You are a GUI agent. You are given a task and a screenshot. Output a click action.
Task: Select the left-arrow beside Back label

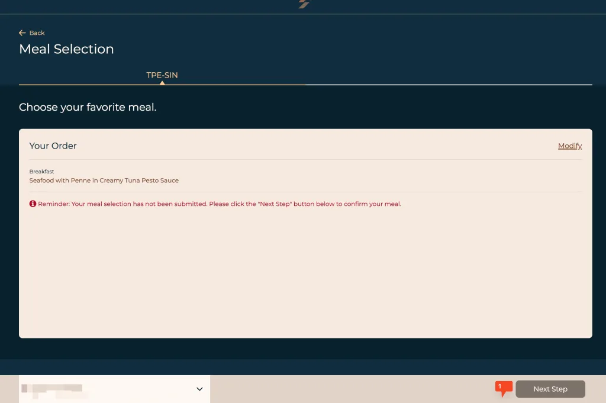coord(22,33)
